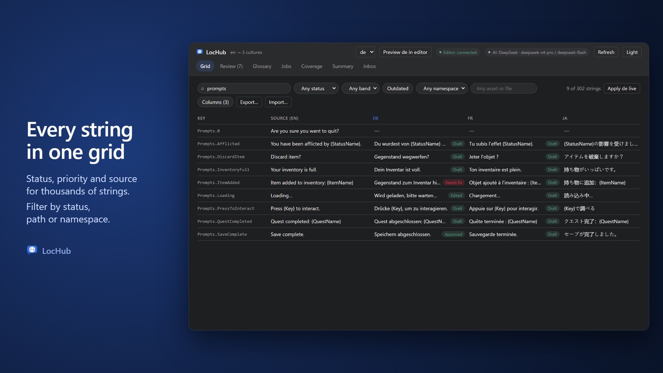Image resolution: width=663 pixels, height=373 pixels.
Task: Click the Export... button
Action: pyautogui.click(x=249, y=102)
